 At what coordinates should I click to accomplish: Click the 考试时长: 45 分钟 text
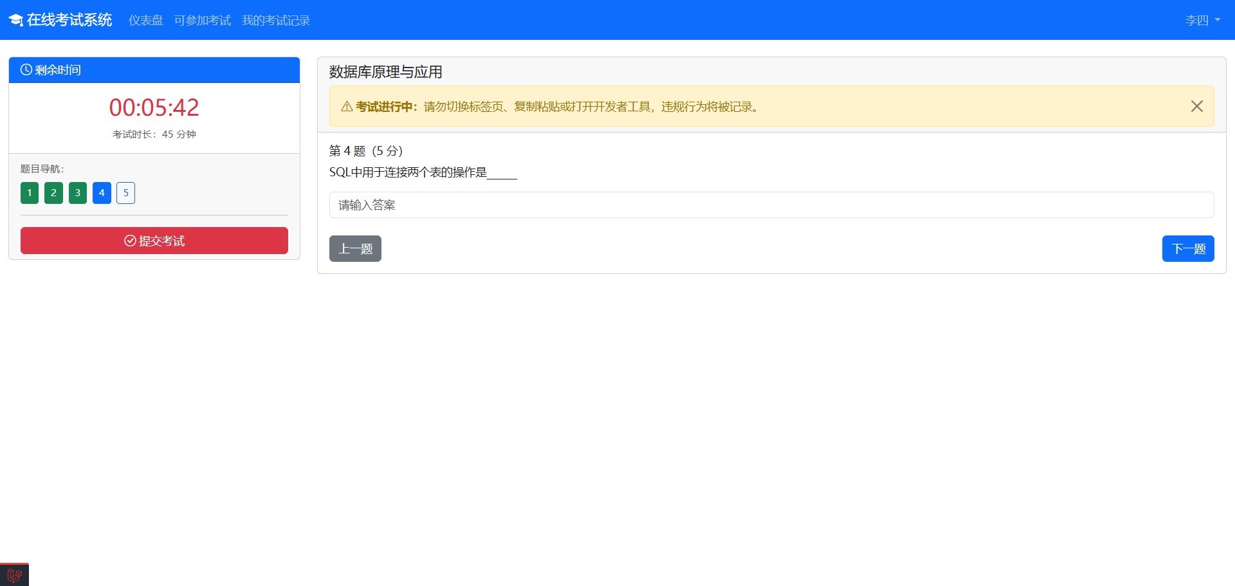154,134
